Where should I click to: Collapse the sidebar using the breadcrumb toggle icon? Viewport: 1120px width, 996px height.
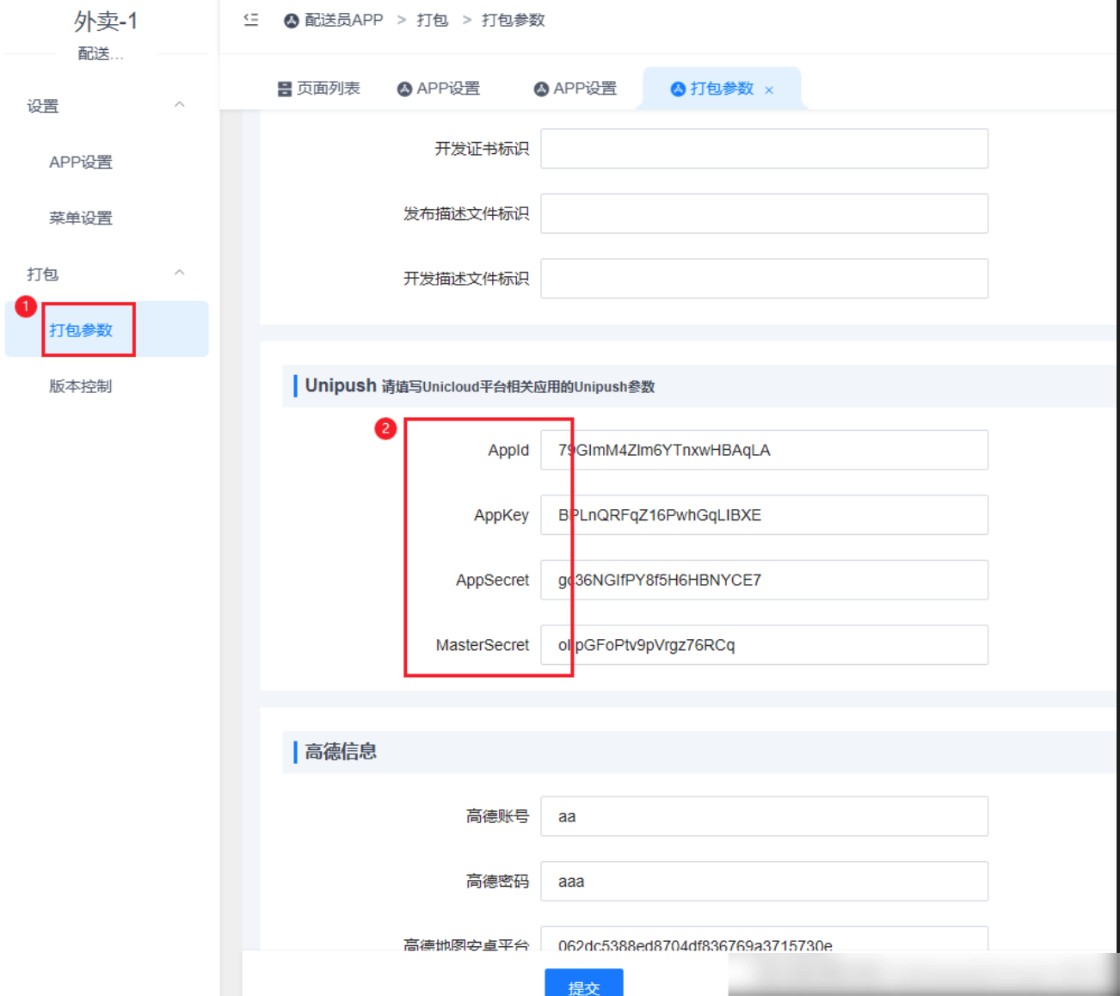(x=249, y=20)
